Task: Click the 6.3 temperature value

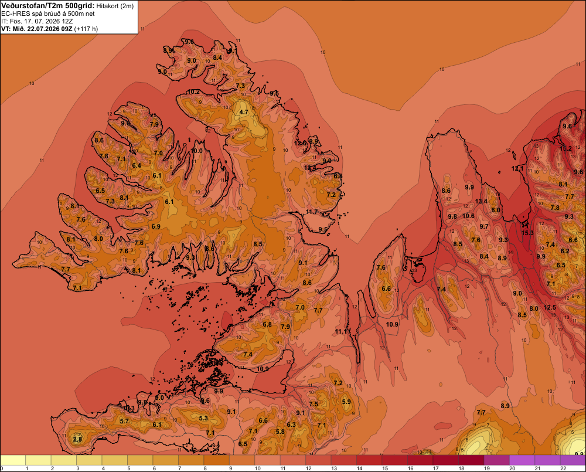Action: click(291, 425)
